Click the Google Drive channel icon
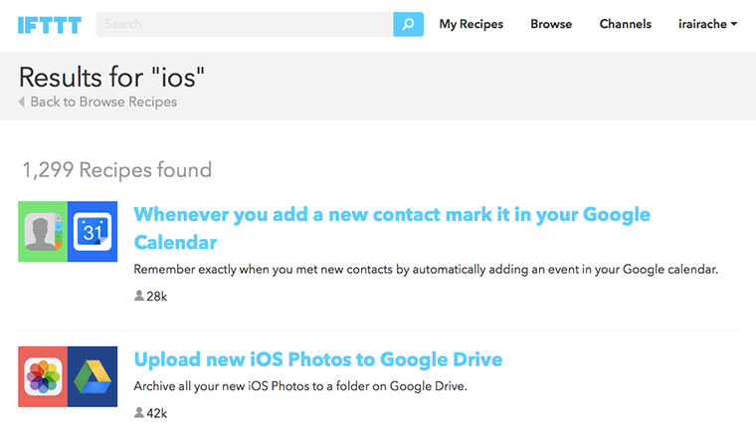756x445 pixels. (93, 376)
